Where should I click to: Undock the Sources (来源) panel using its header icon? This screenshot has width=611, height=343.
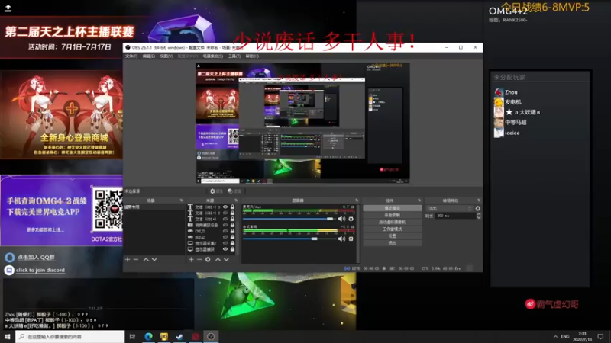pos(236,200)
